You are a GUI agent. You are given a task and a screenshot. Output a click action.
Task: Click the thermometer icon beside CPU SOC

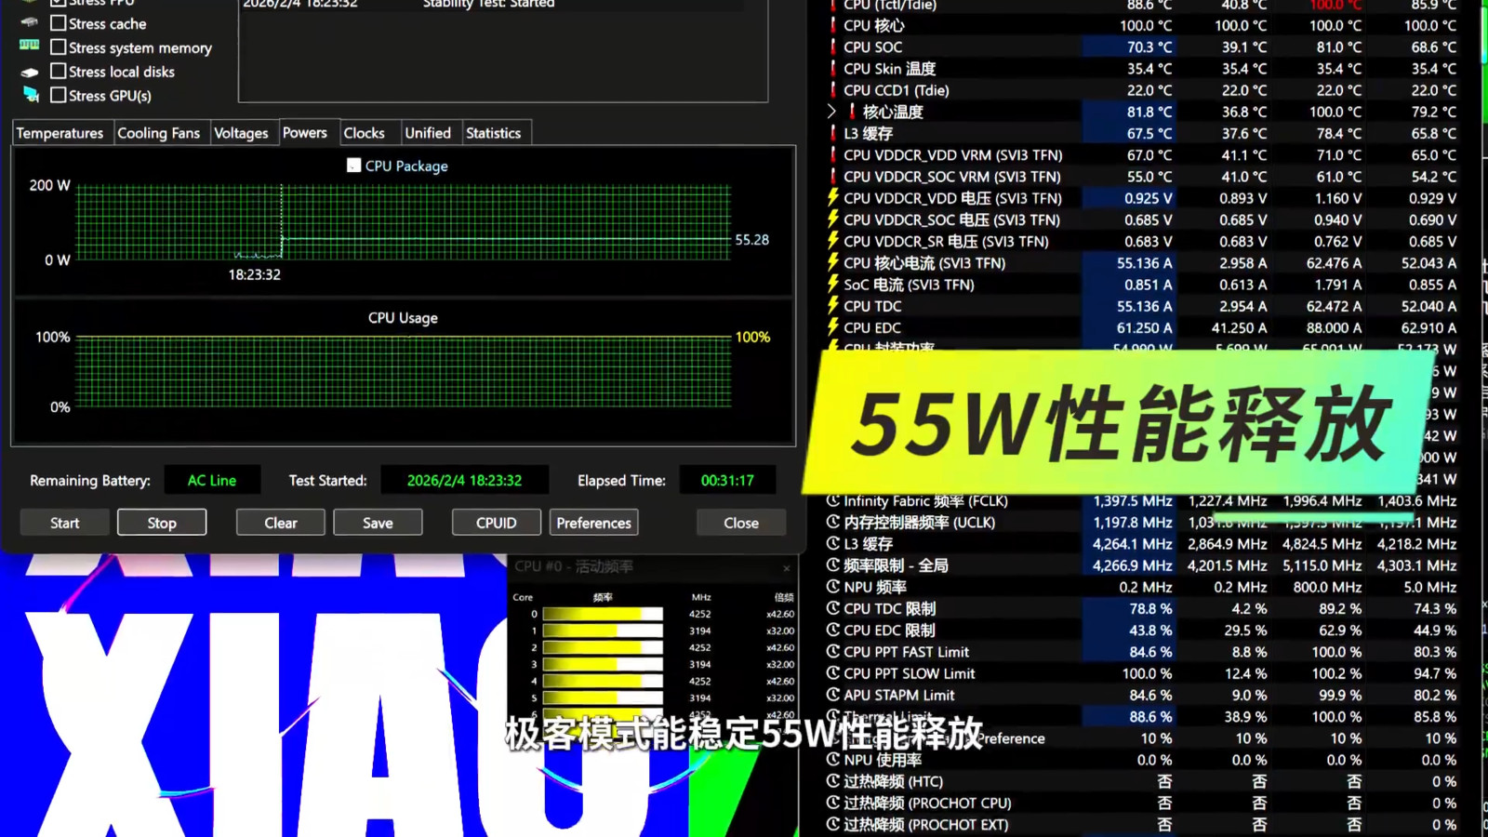click(833, 46)
